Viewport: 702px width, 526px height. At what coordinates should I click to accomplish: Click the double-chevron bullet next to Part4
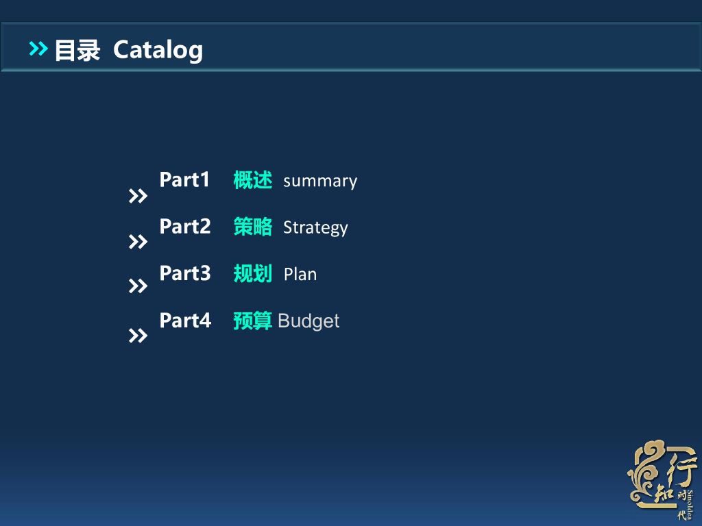[138, 336]
